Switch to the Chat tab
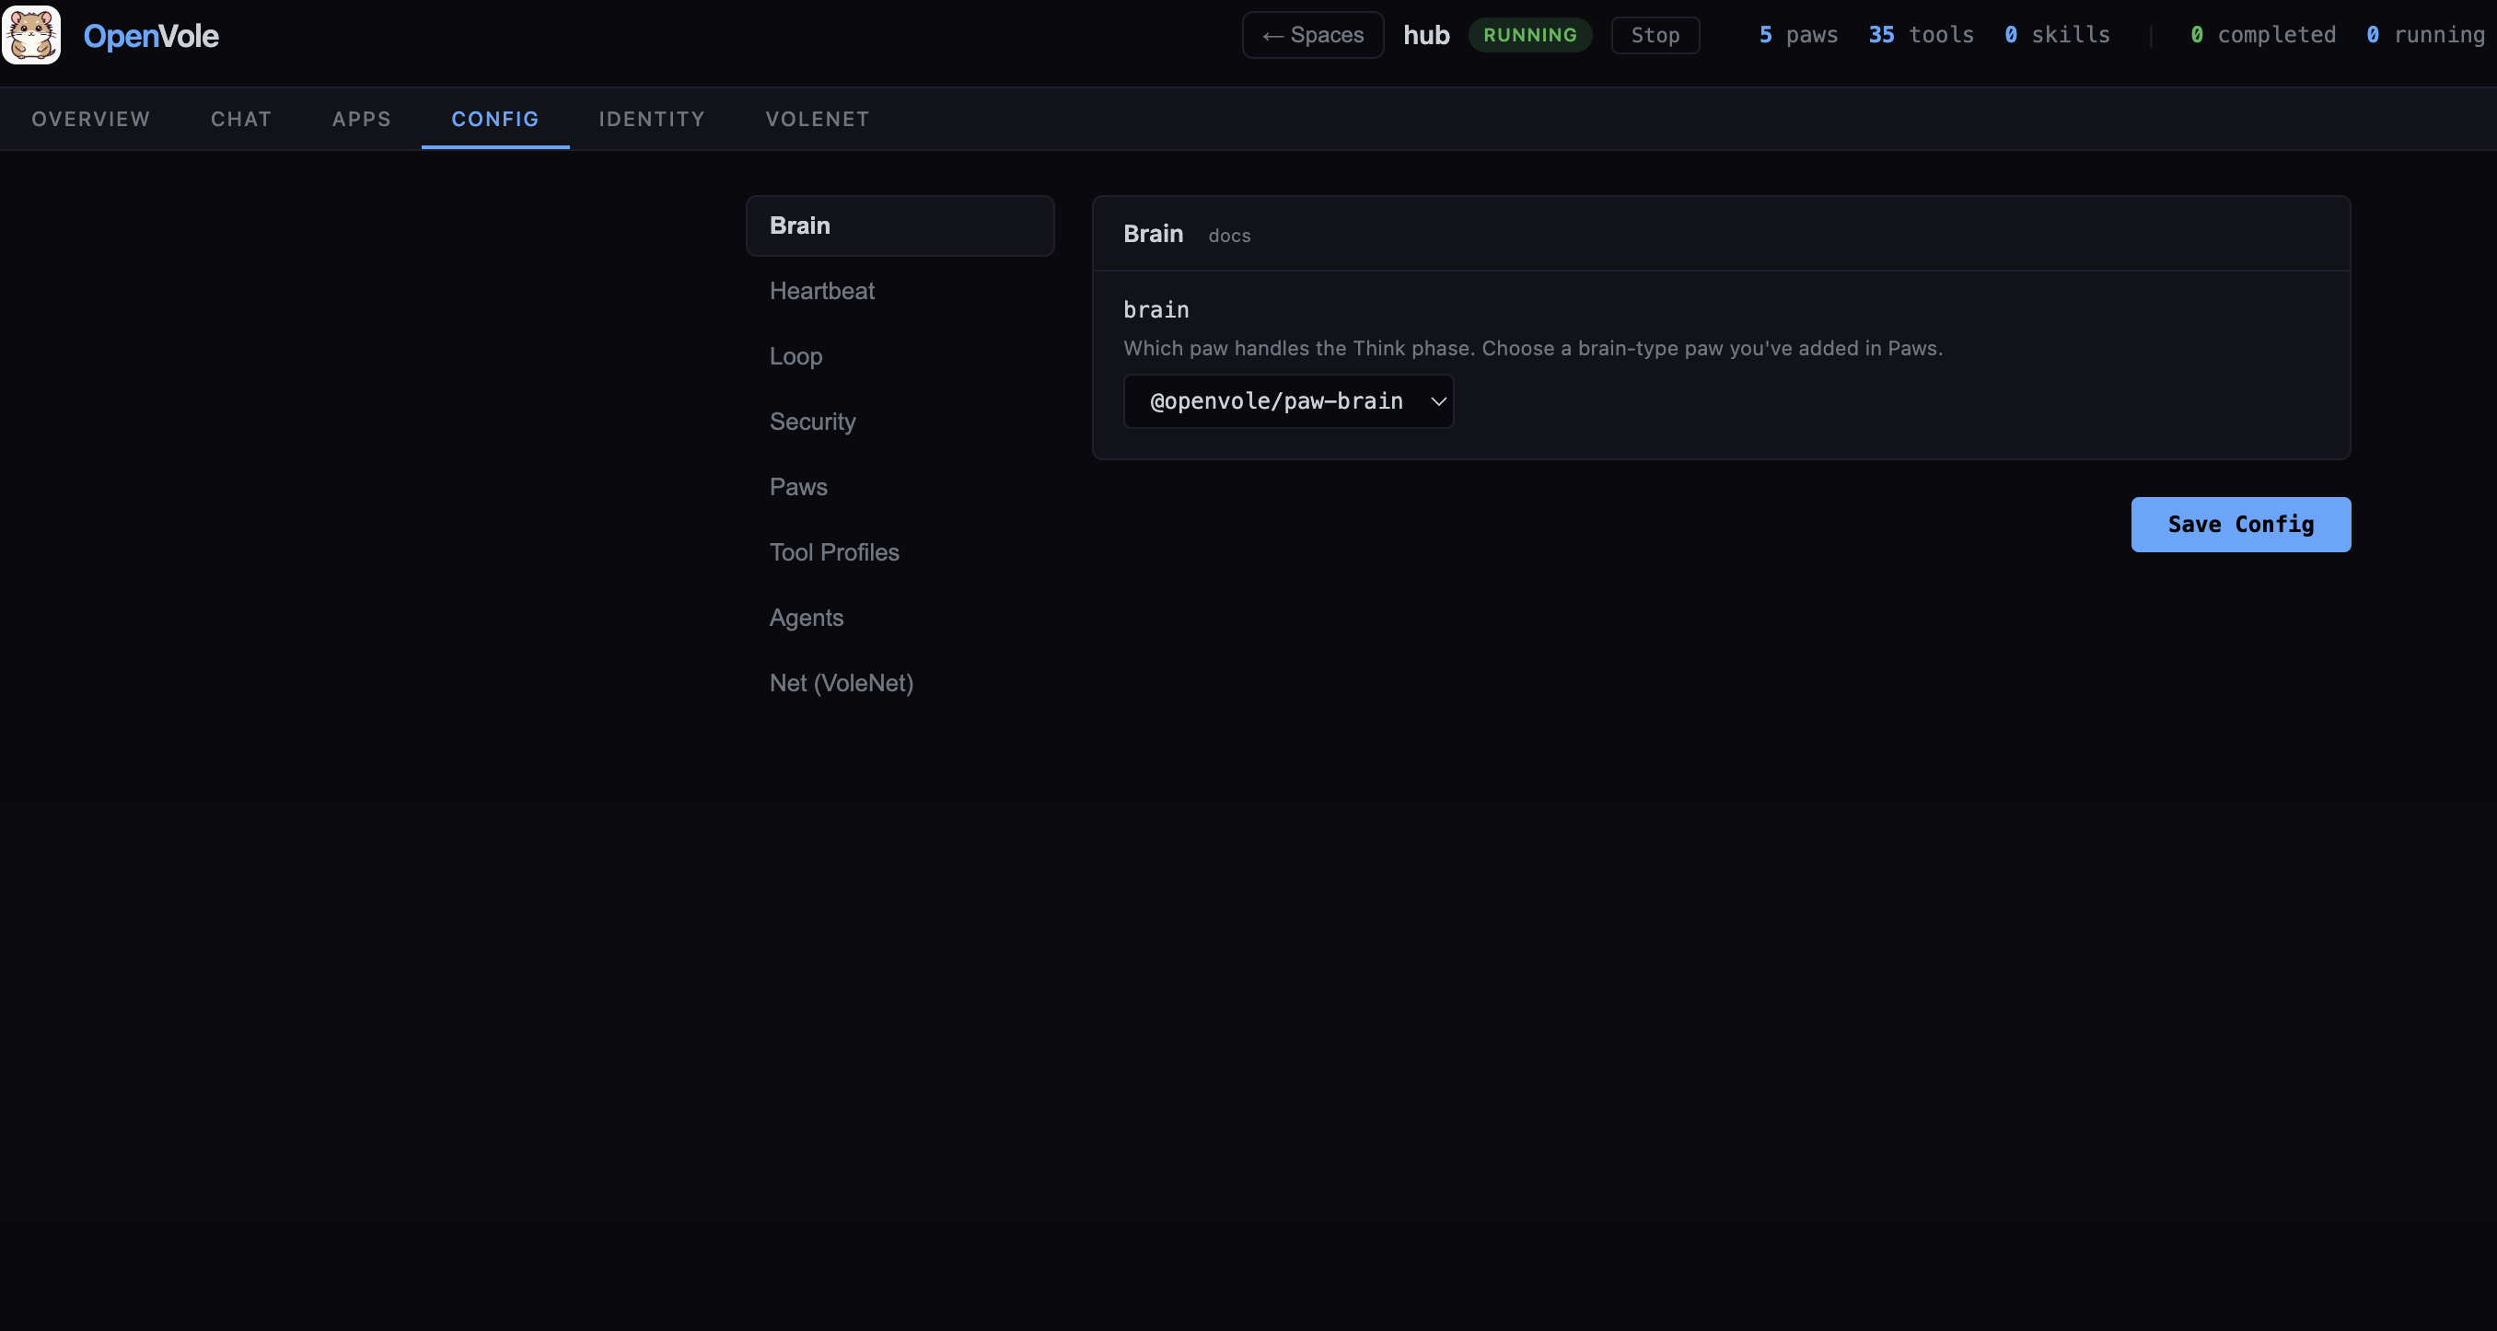Image resolution: width=2497 pixels, height=1331 pixels. tap(241, 118)
